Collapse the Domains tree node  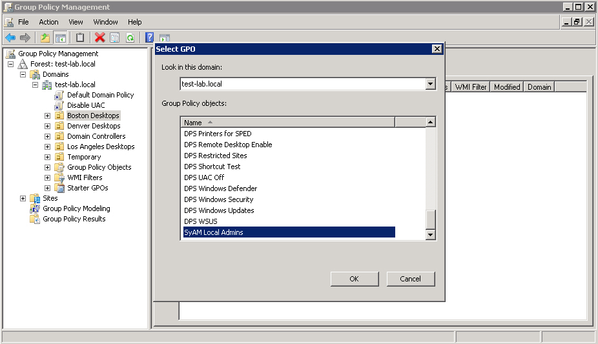[x=23, y=74]
